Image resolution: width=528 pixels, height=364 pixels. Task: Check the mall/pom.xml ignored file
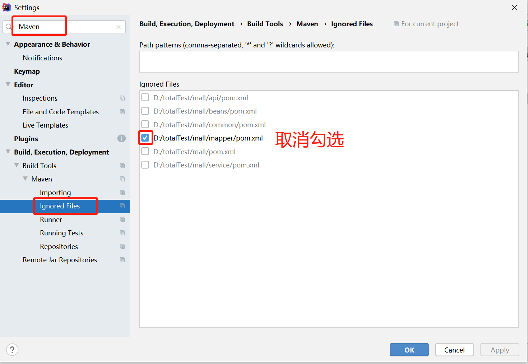145,151
